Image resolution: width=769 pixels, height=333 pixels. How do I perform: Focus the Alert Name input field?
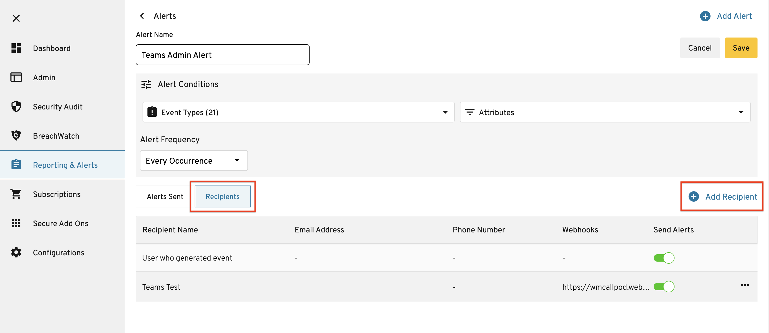222,55
